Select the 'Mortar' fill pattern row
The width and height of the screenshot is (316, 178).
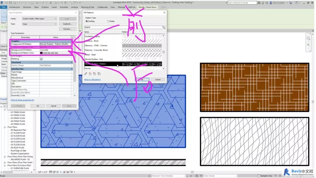(123, 68)
